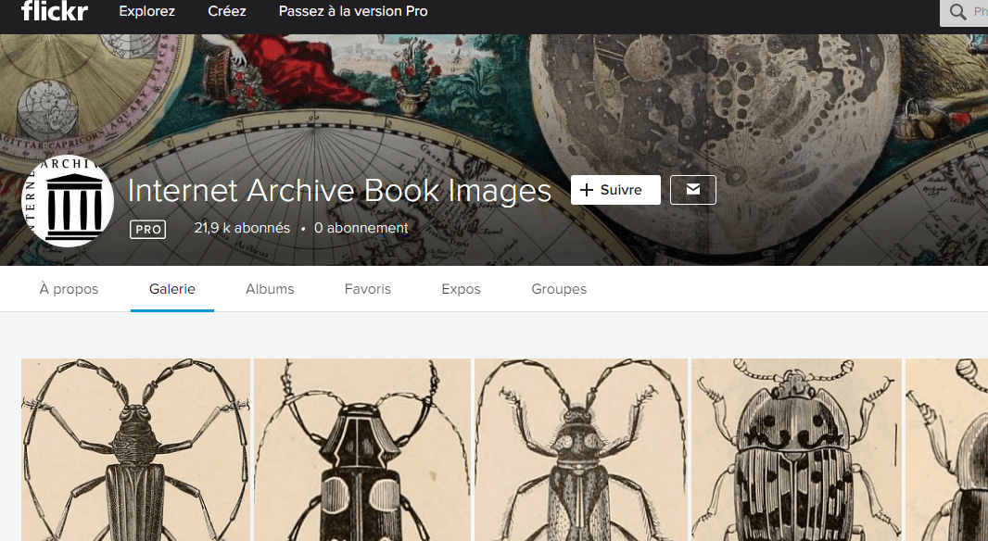Image resolution: width=988 pixels, height=541 pixels.
Task: Click the PRO badge
Action: (147, 229)
